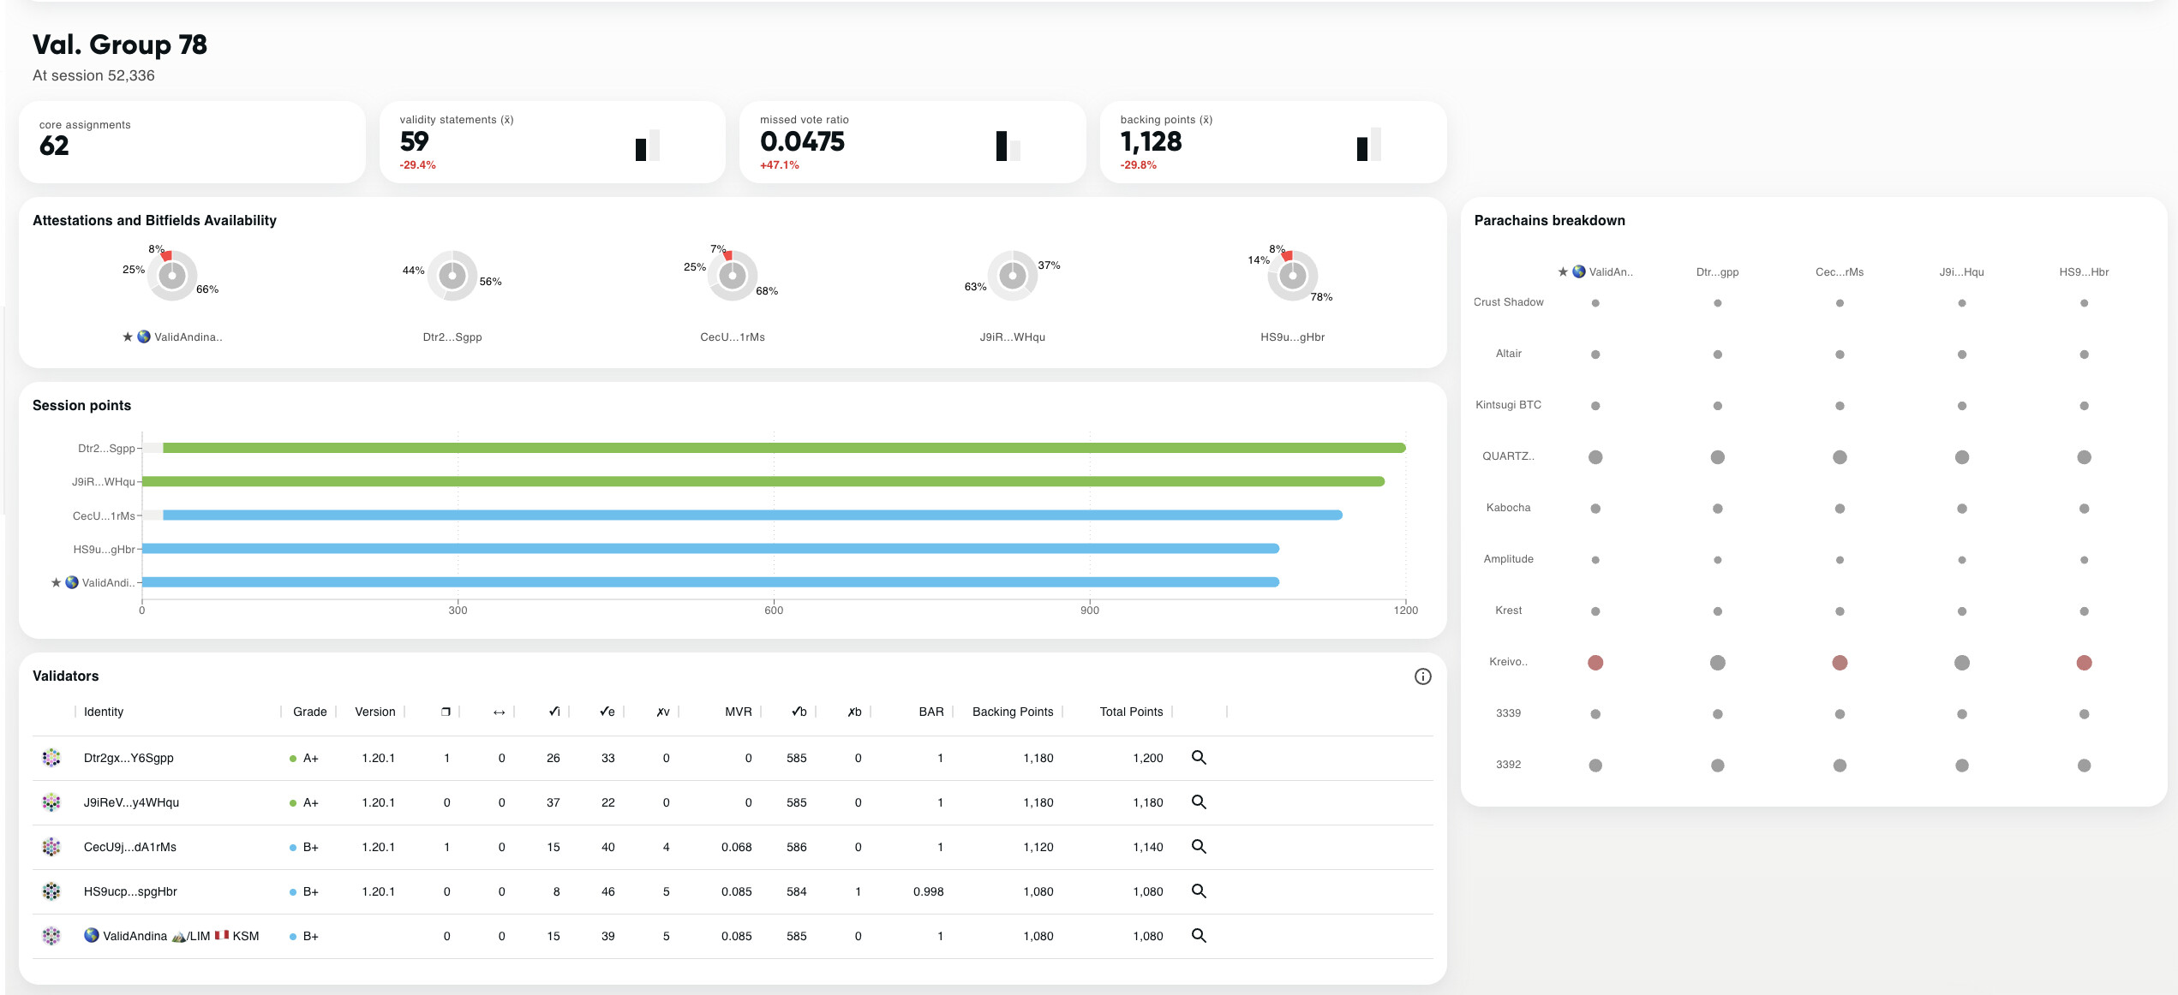The image size is (2178, 995).
Task: Click the Dtr2gx...Y6Sgpp identicon avatar
Action: 51,758
